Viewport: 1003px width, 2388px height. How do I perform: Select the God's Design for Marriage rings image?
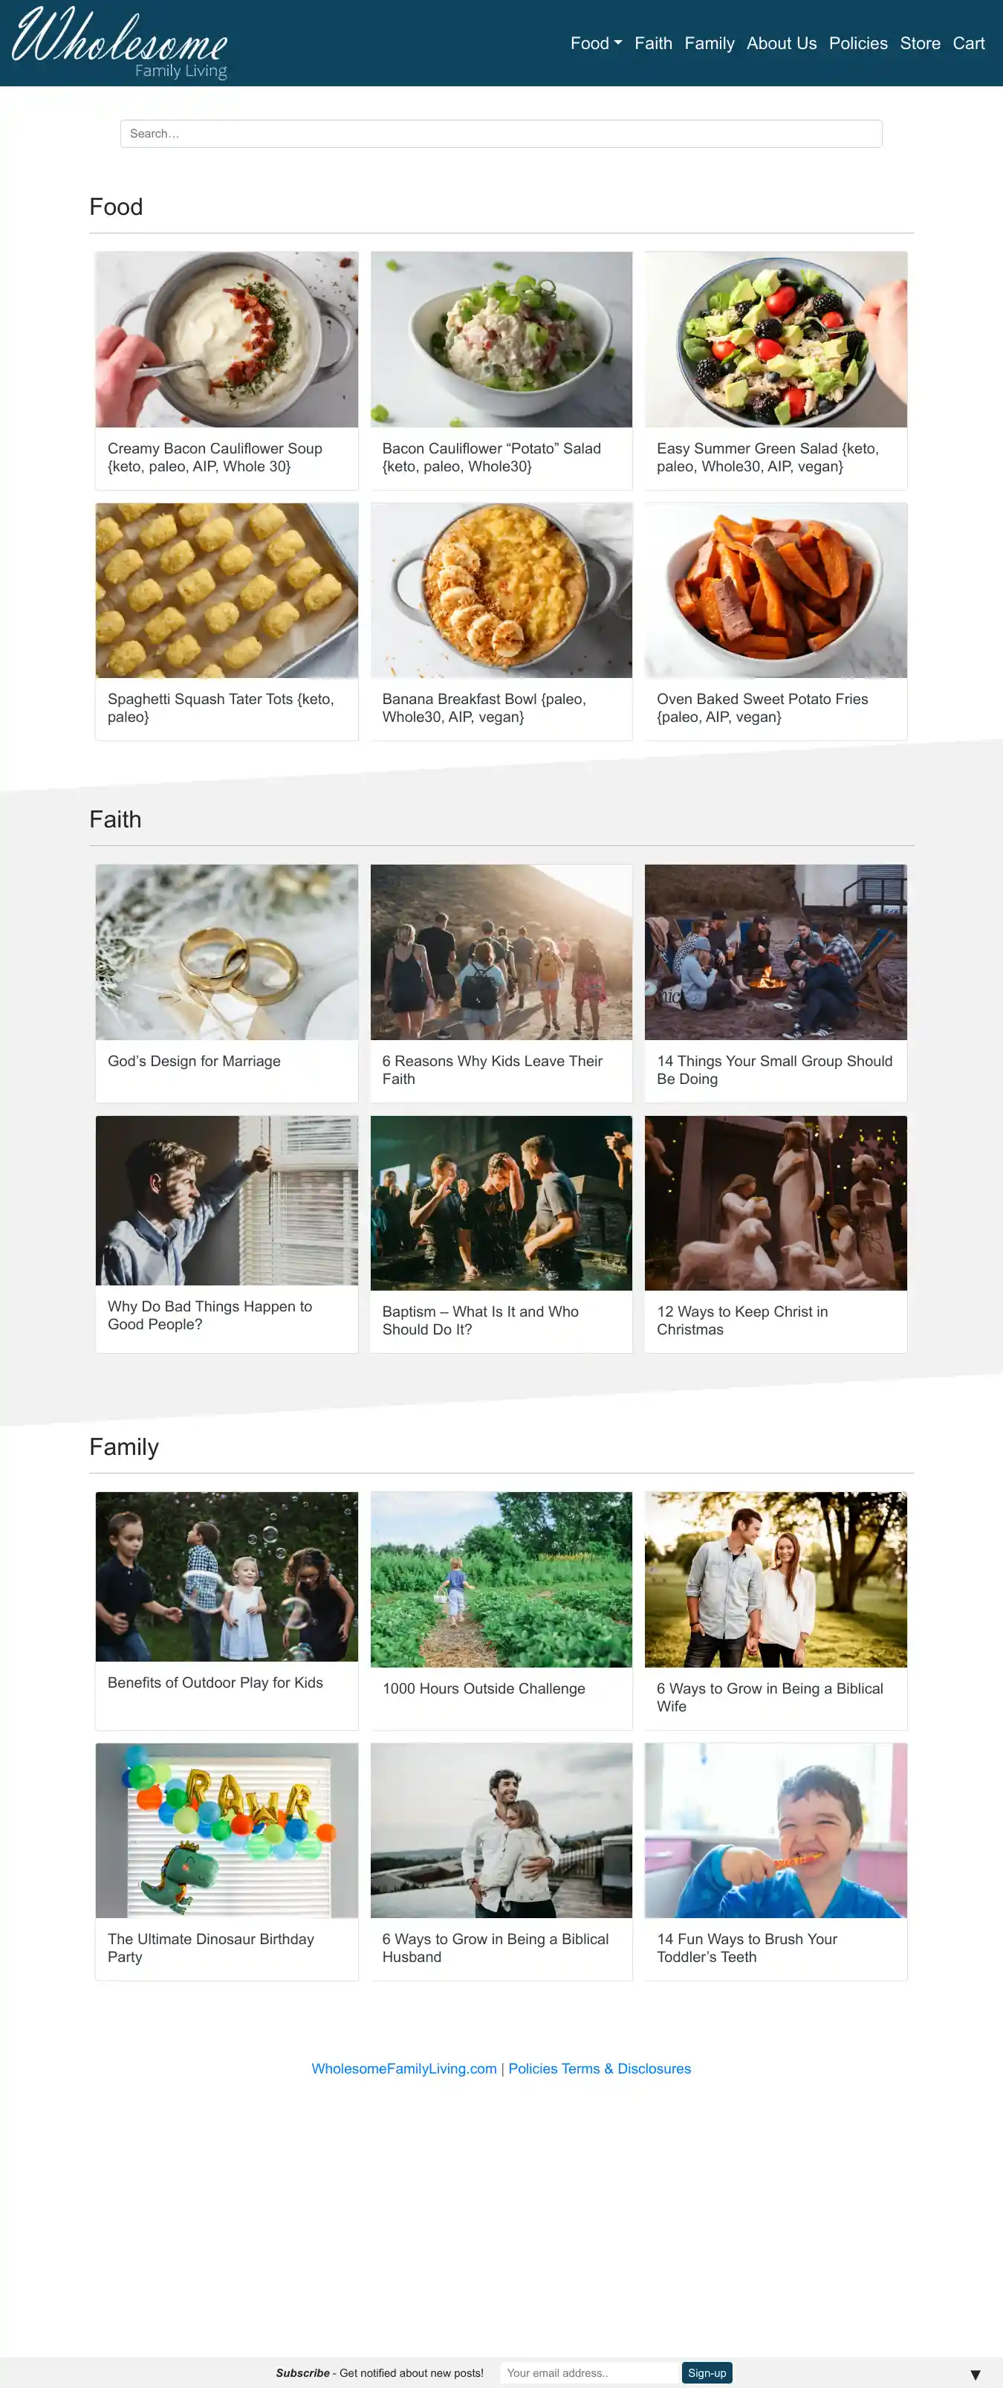[227, 952]
